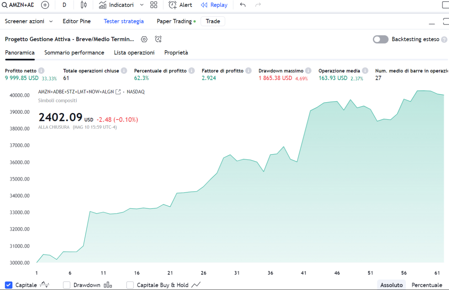This screenshot has height=290, width=449.
Task: Open Lista operazioni tab
Action: pyautogui.click(x=134, y=53)
